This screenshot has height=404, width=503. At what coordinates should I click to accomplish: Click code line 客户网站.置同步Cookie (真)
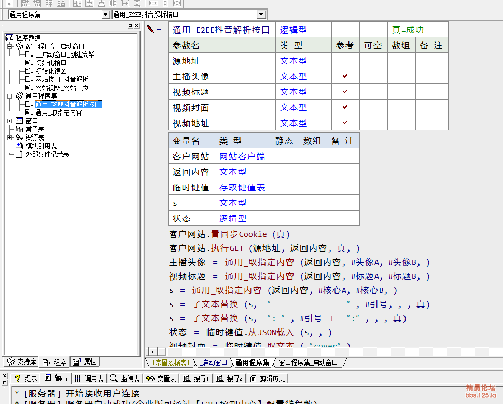[x=230, y=234]
